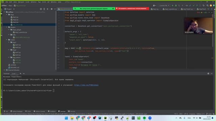Jump to next highlighted problem arrow
This screenshot has width=216, height=121.
coord(212,12)
